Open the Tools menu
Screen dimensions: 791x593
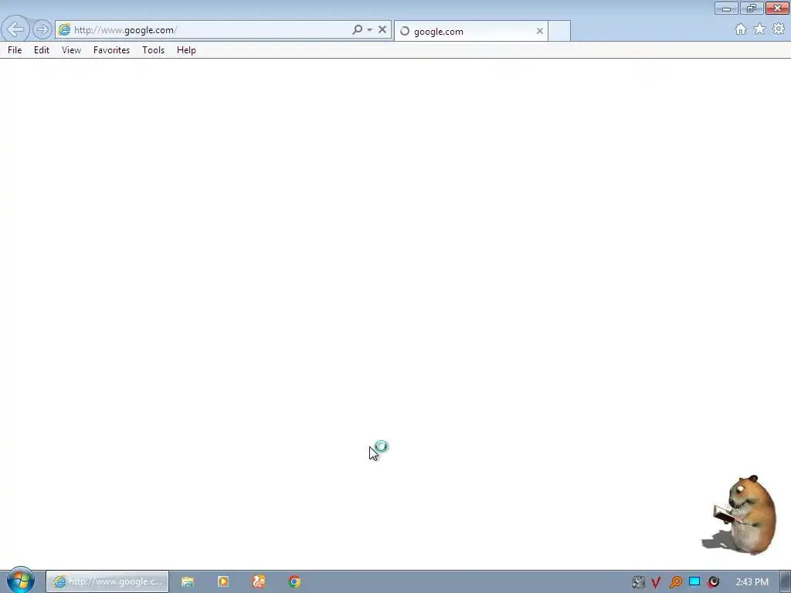pyautogui.click(x=154, y=50)
